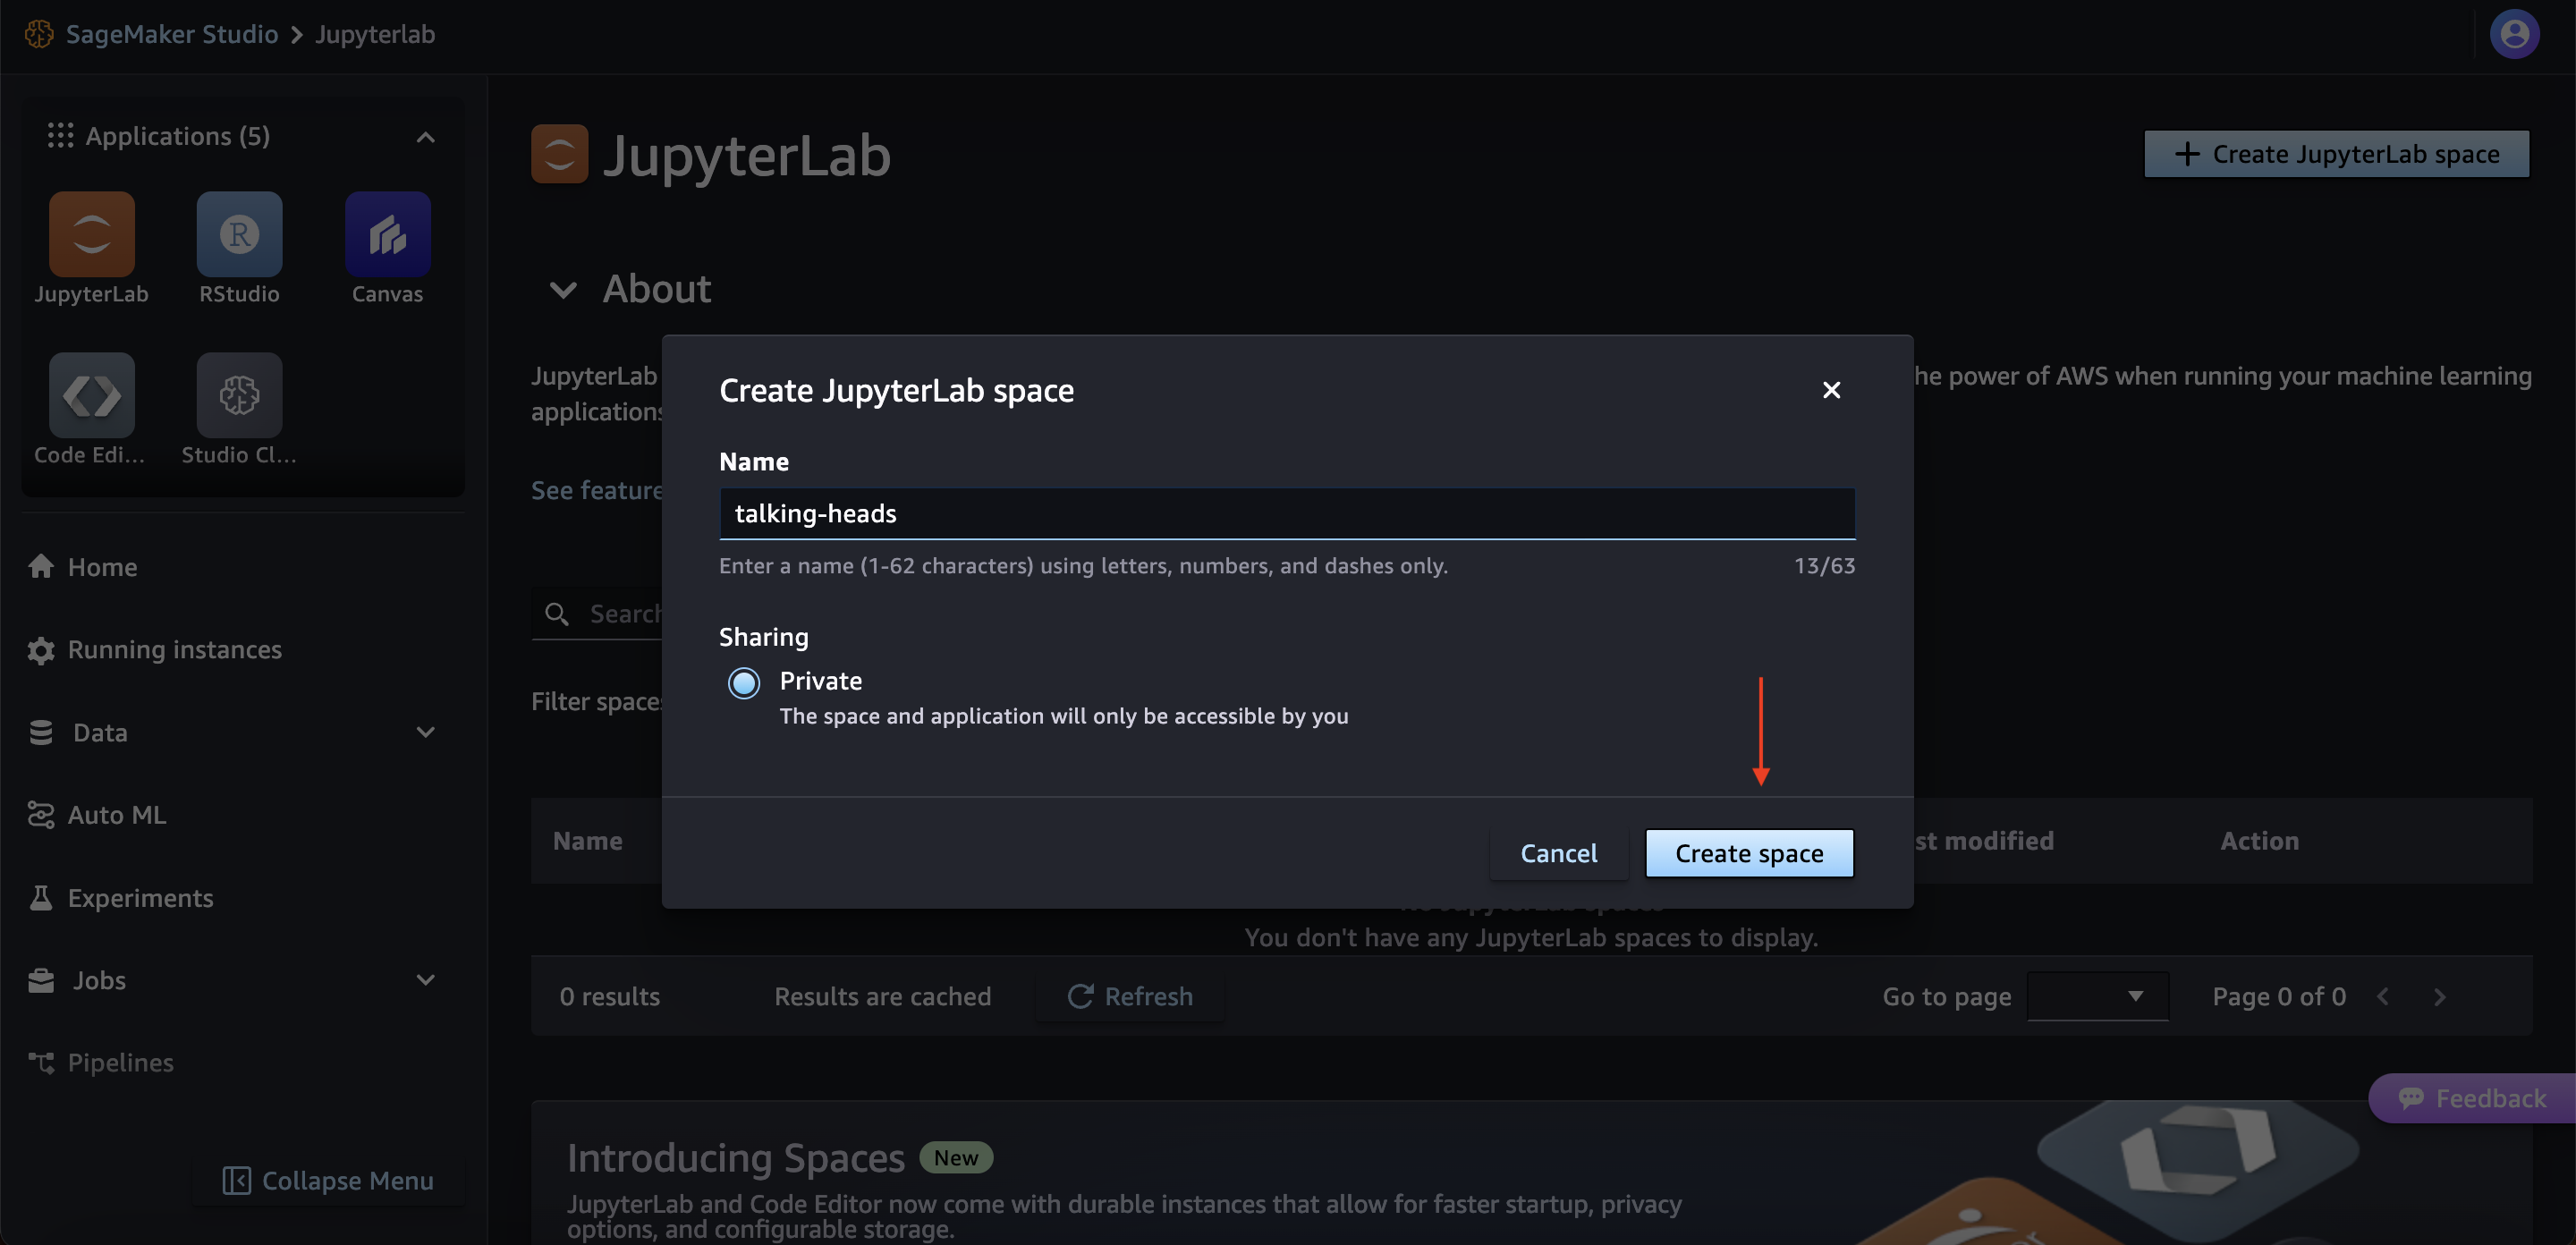
Task: Go to Experiments in the sidebar
Action: [140, 898]
